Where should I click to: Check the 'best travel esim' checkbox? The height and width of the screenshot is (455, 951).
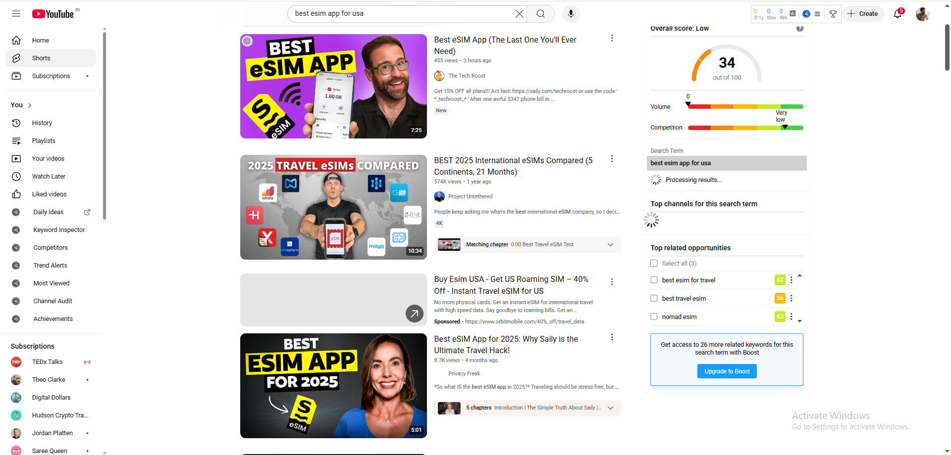point(654,298)
